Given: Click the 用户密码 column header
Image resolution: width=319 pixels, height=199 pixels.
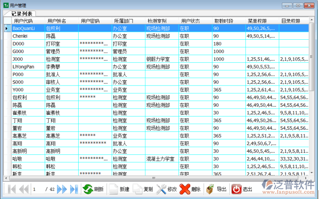Looking at the screenshot, I should pos(95,21).
